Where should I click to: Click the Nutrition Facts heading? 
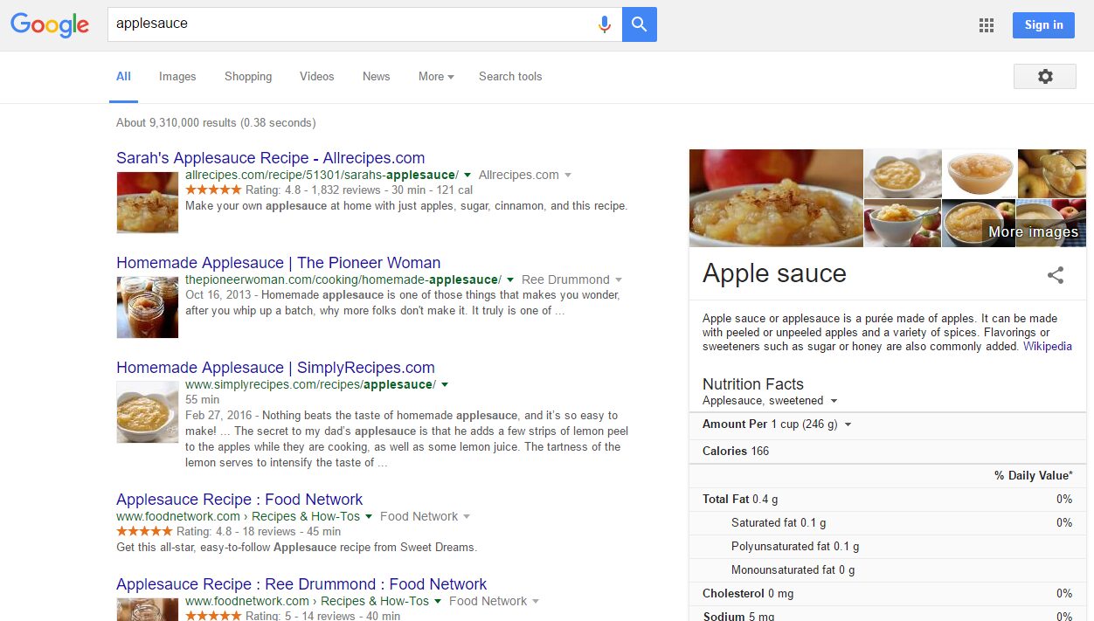click(752, 384)
